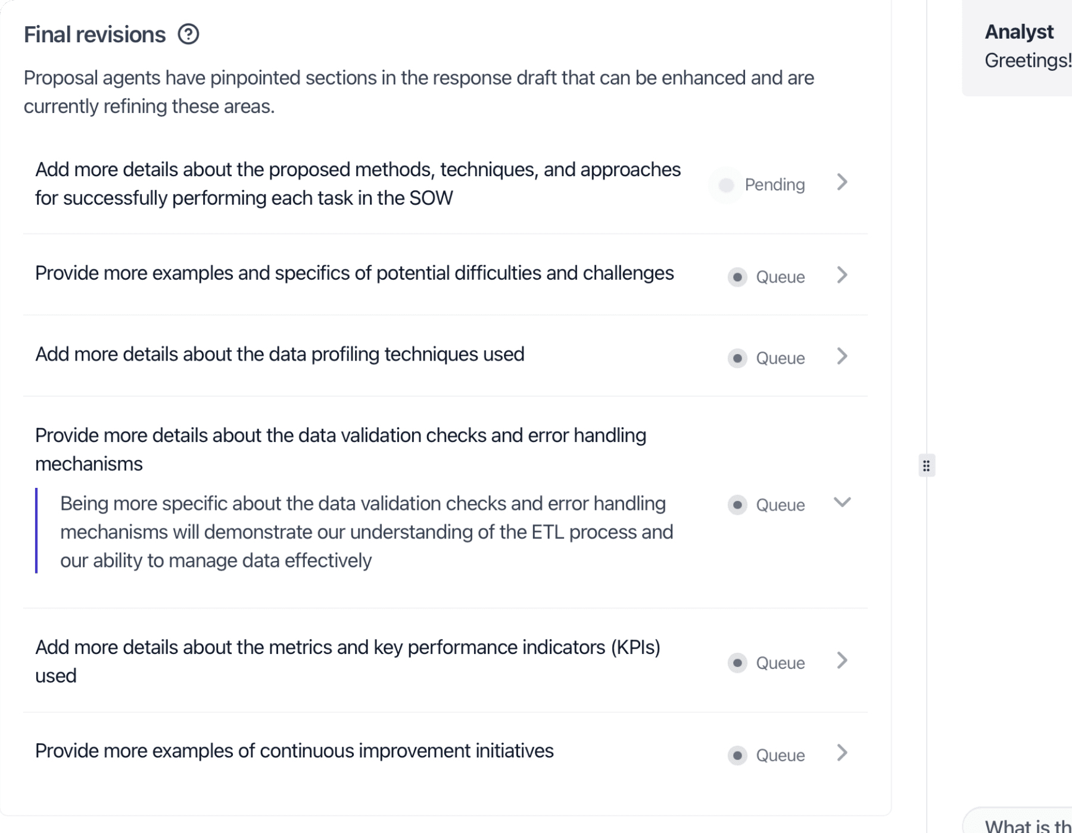Select 'Add more details about the data profiling' row
This screenshot has width=1072, height=833.
(279, 355)
